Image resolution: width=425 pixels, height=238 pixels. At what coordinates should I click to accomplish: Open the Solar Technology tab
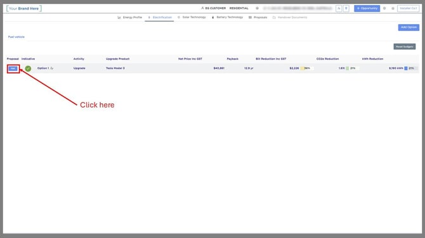(x=192, y=17)
